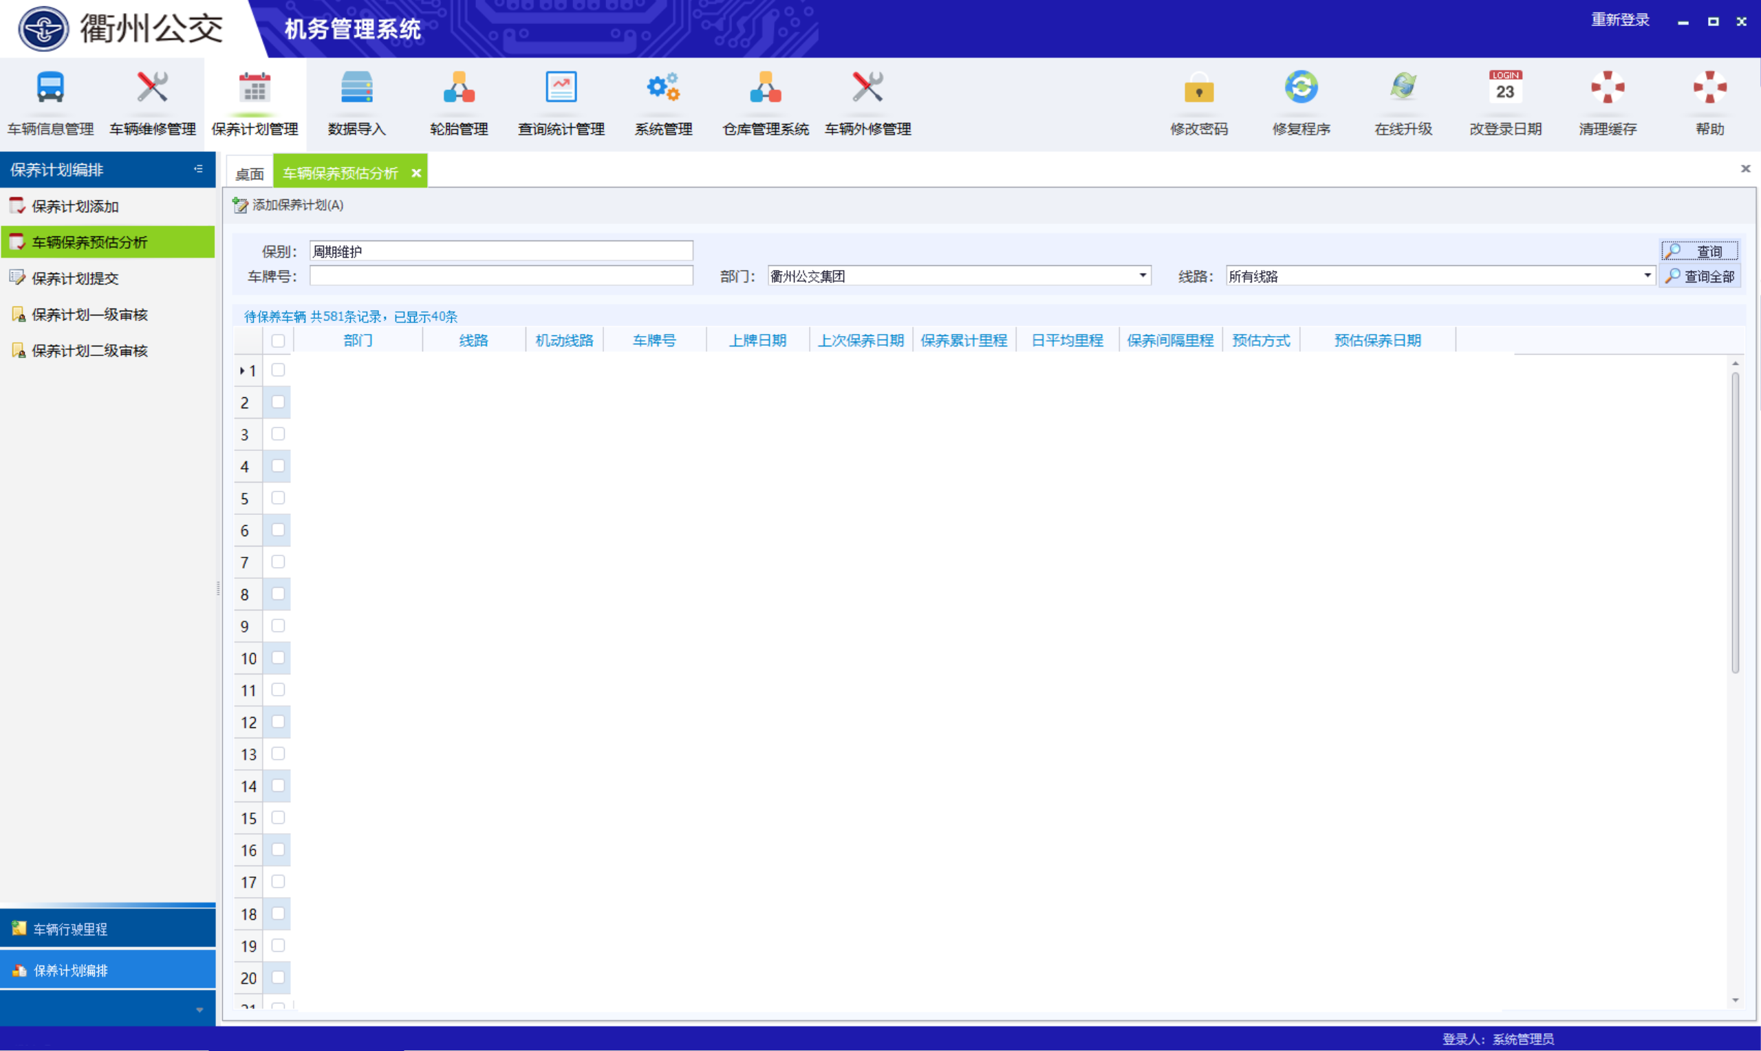
Task: Check the checkbox on row 1
Action: 277,369
